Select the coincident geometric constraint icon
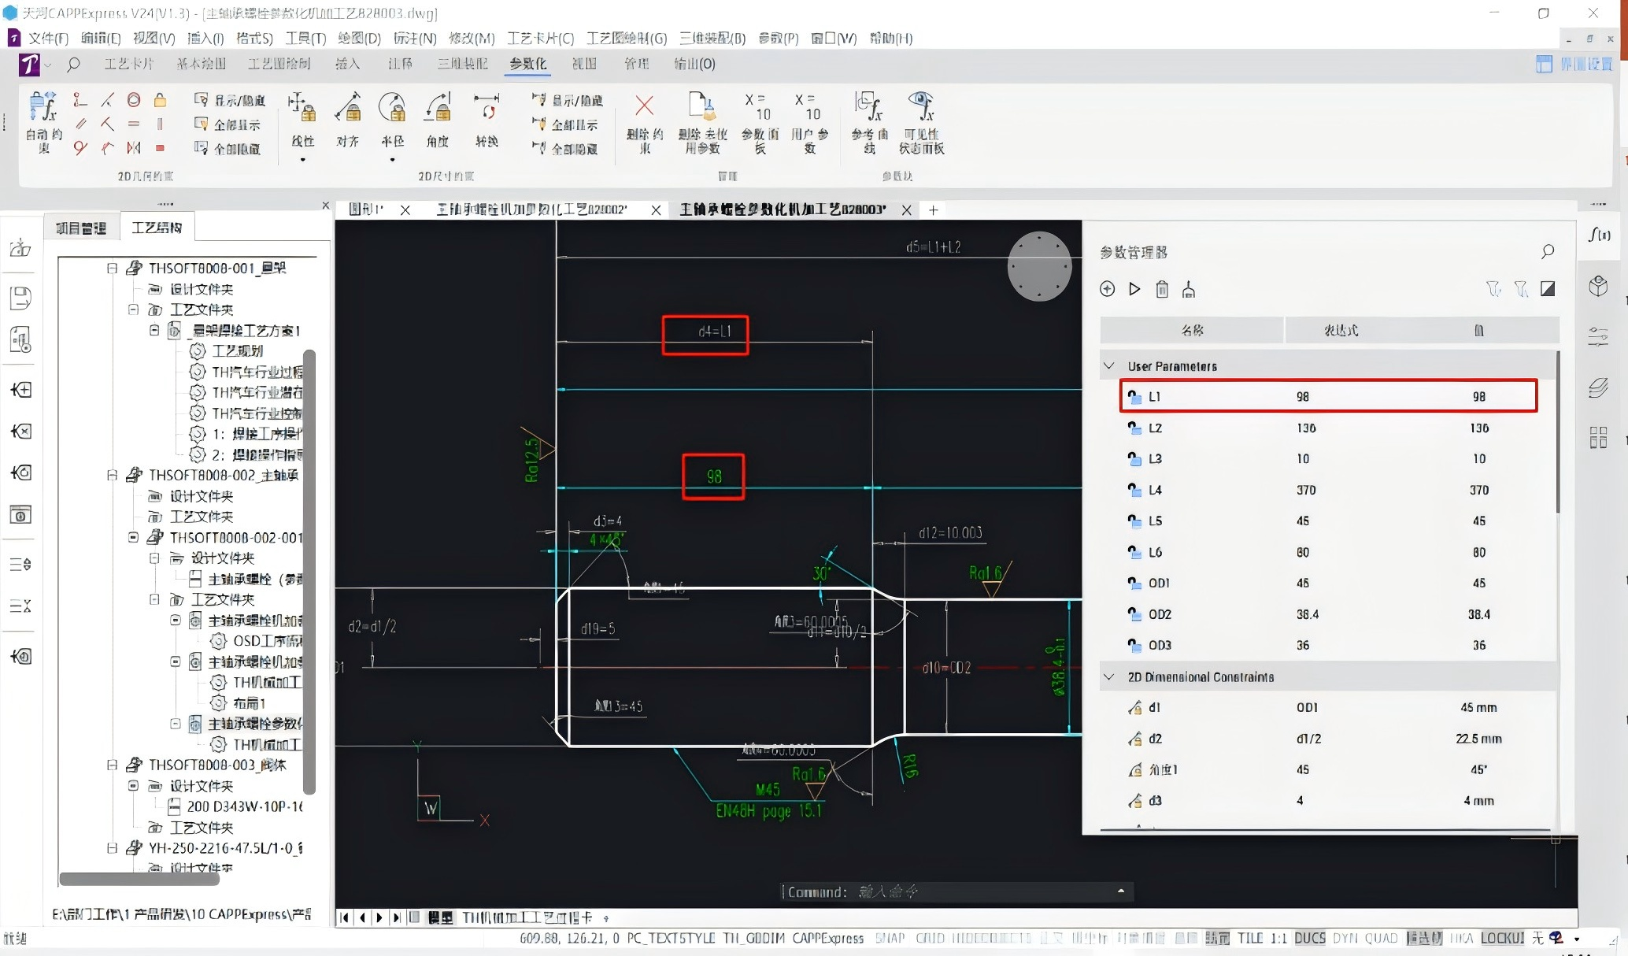Viewport: 1628px width, 956px height. (x=80, y=100)
